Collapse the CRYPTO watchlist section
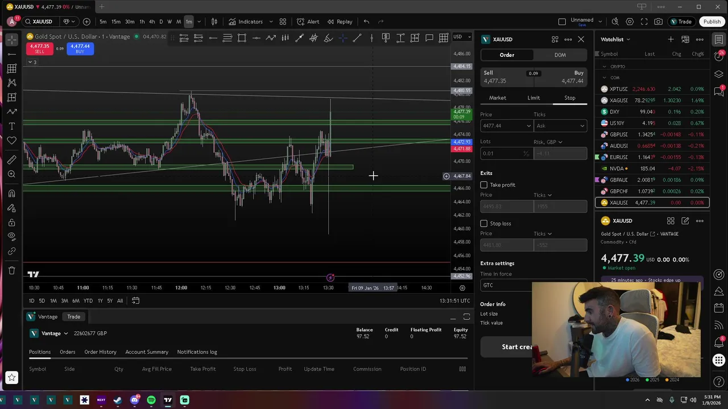The image size is (728, 409). click(605, 66)
